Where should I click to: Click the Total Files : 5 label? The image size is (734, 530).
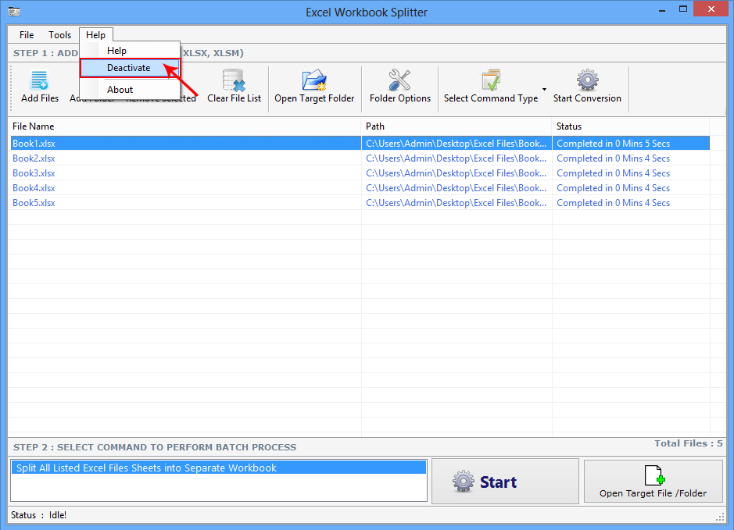pos(688,443)
